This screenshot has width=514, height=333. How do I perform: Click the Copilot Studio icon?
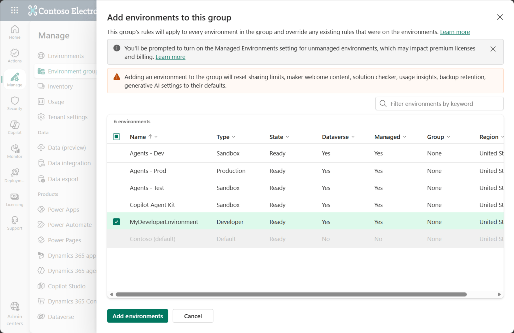41,286
